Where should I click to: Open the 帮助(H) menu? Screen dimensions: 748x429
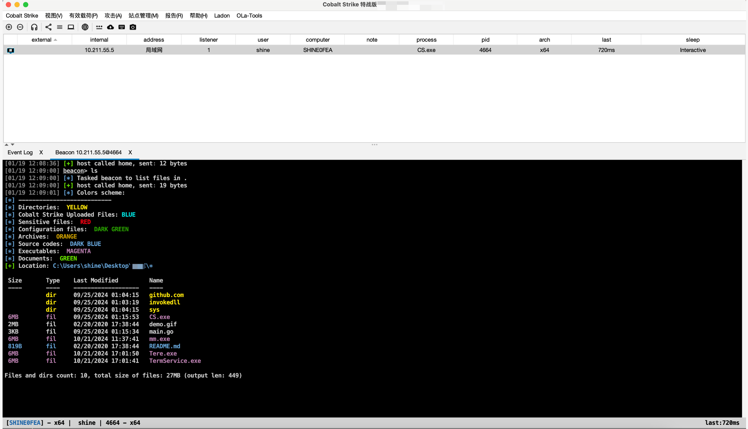pos(198,16)
